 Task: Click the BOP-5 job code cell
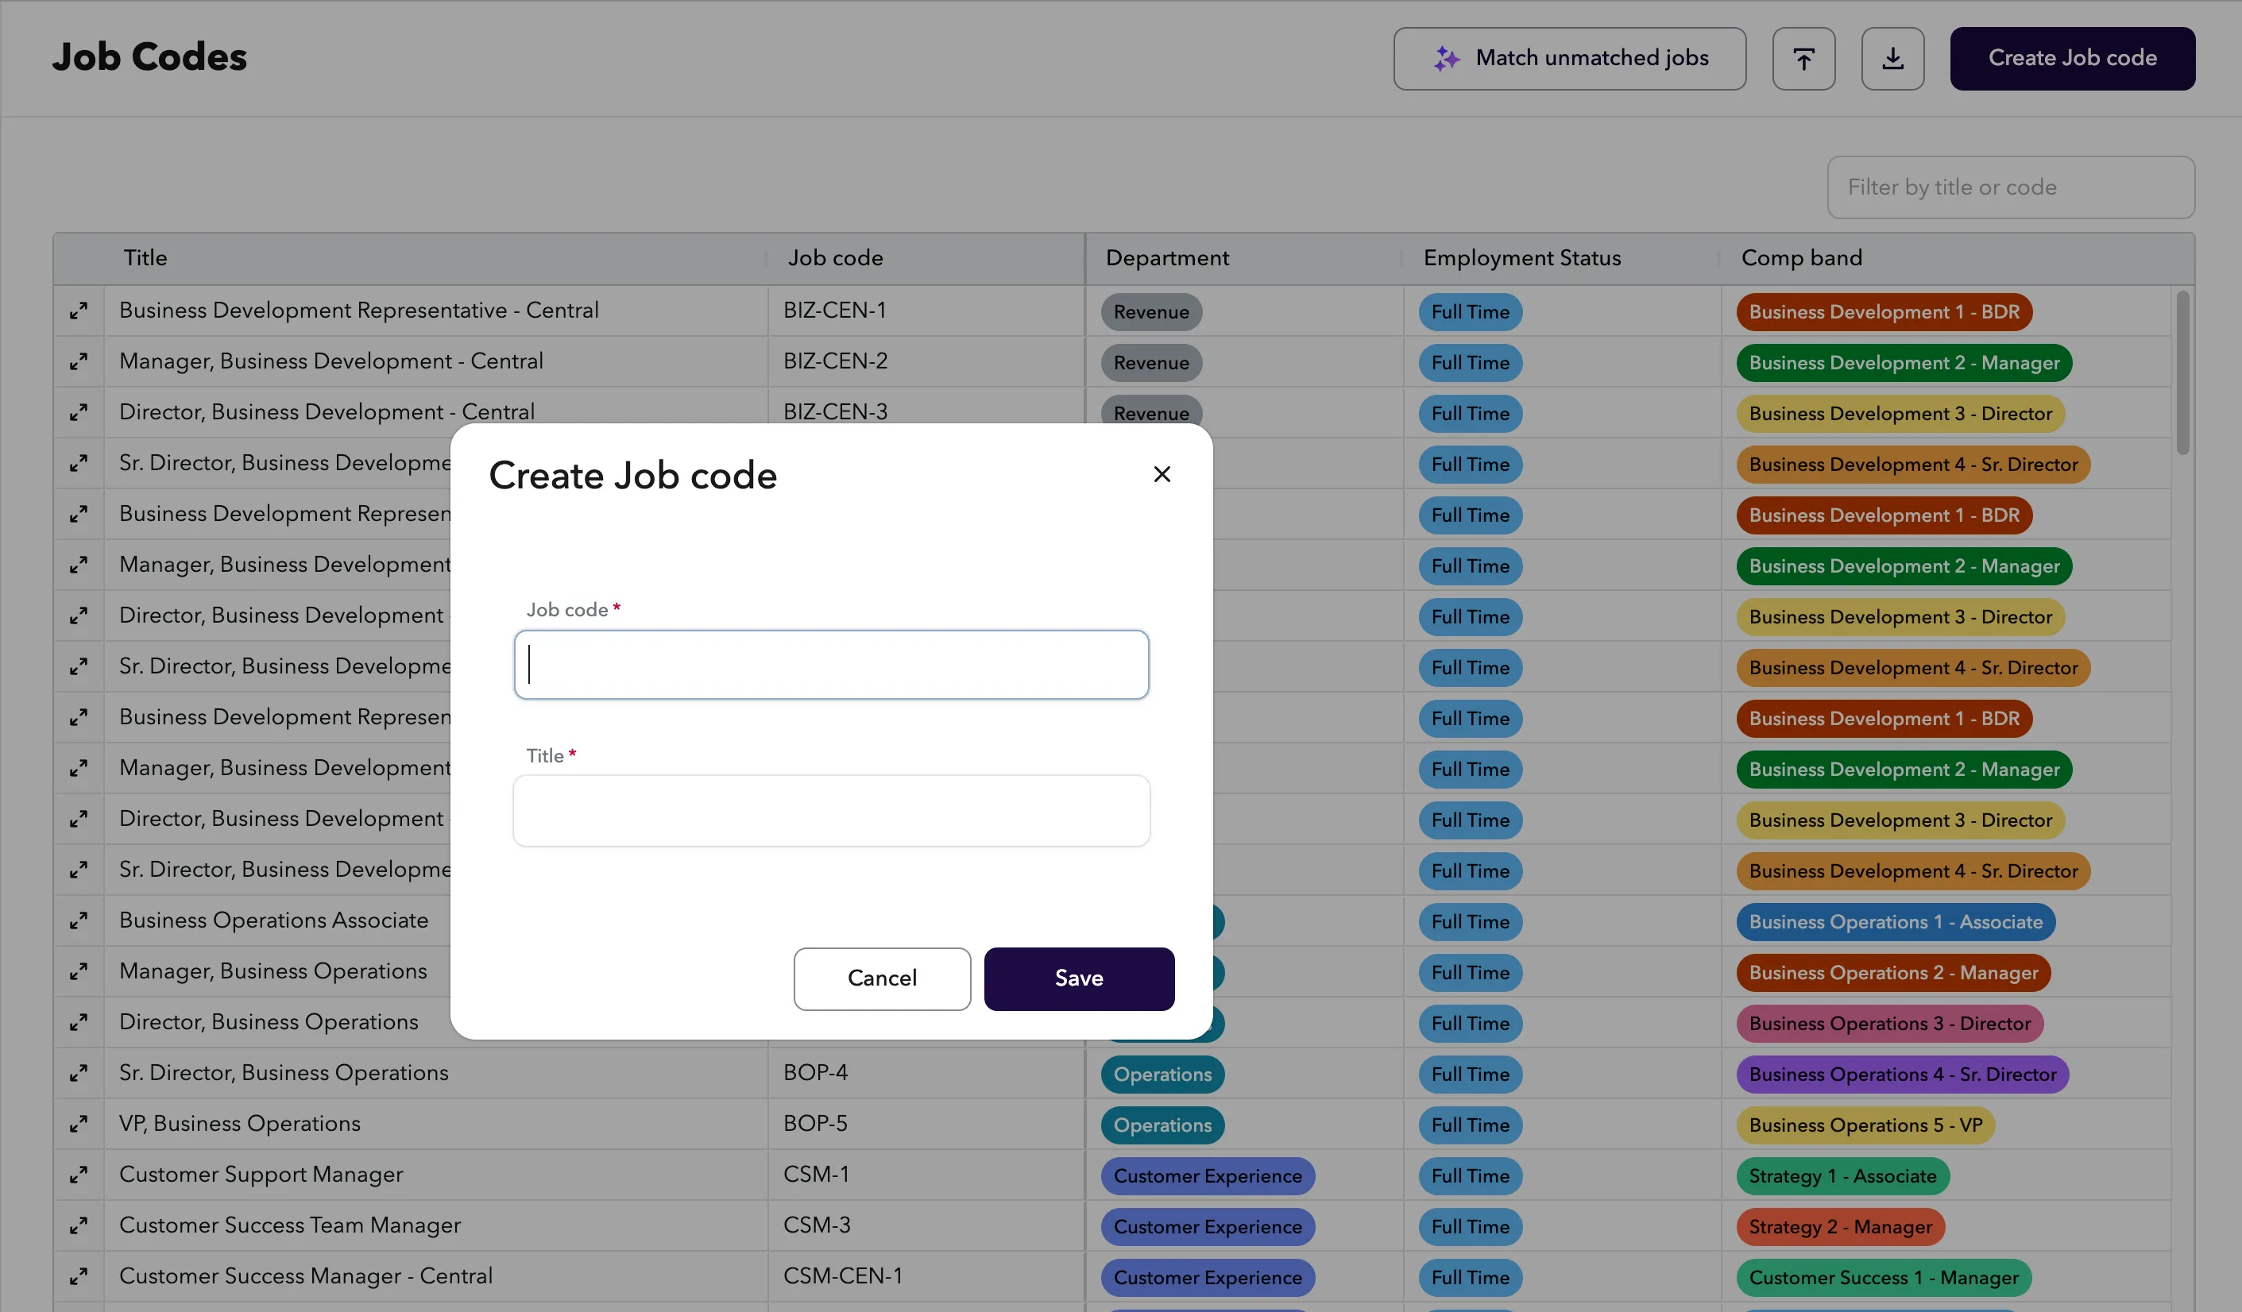pos(926,1124)
